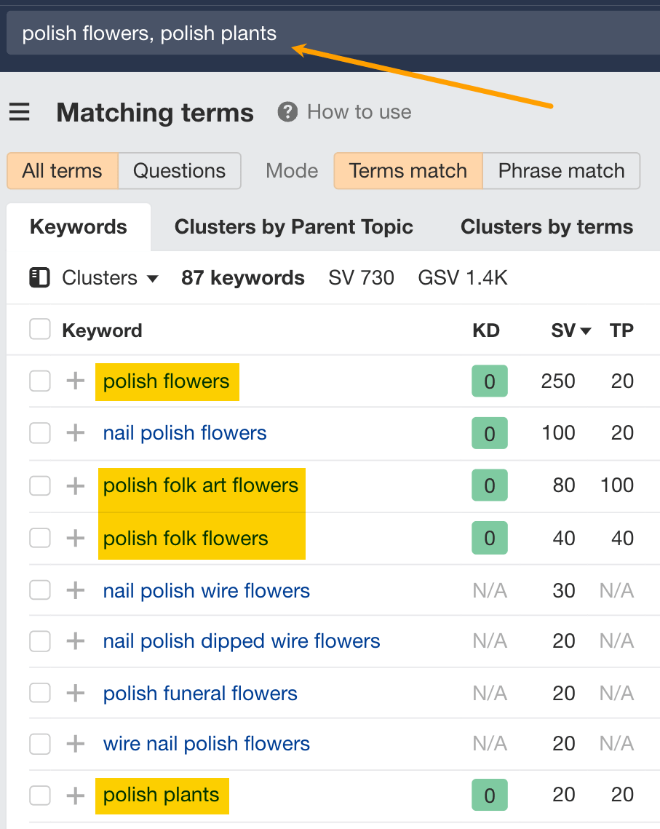Select the Questions filter
The height and width of the screenshot is (829, 660).
(x=179, y=170)
